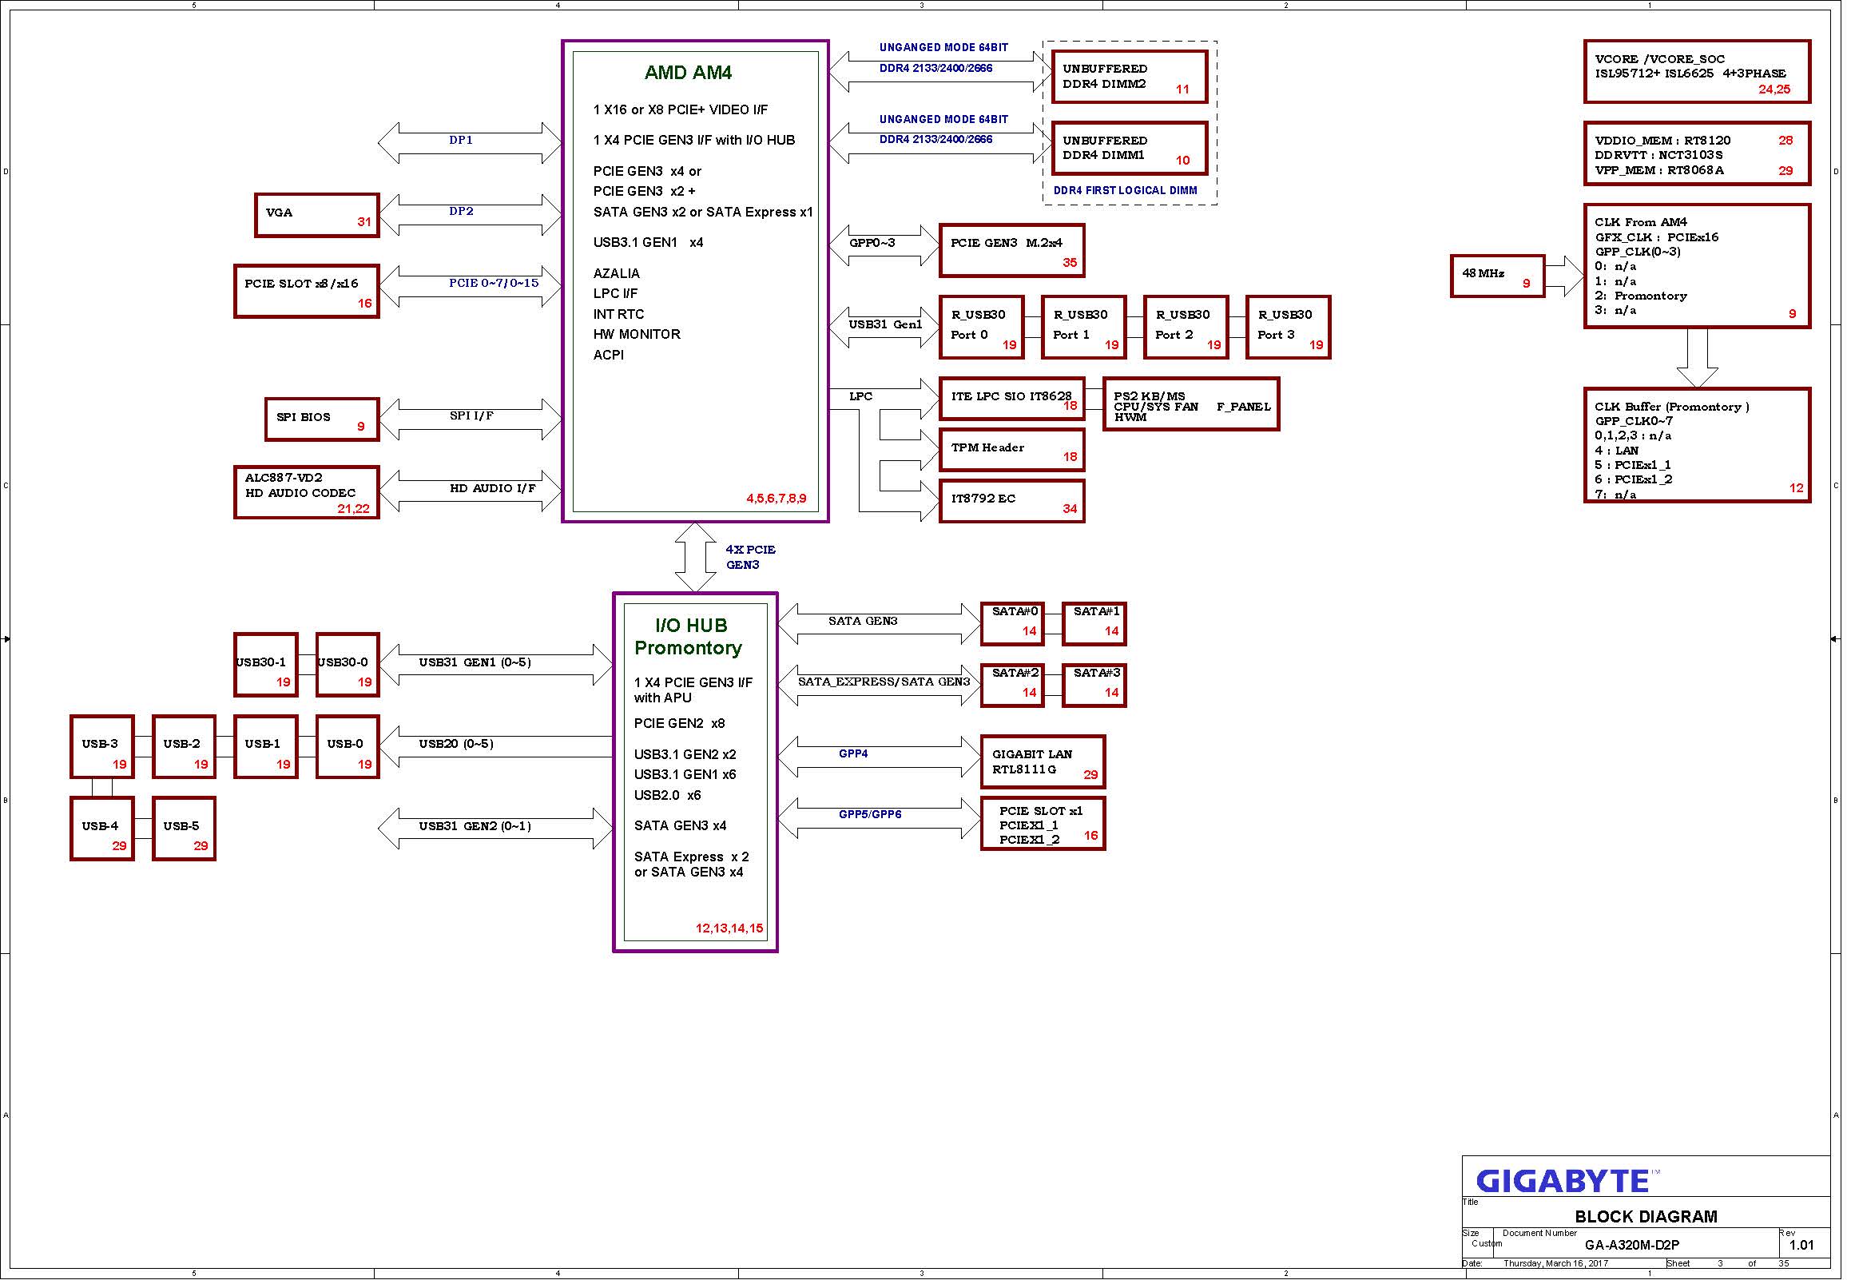Click the 4X PCIE GEN3 double arrow

pyautogui.click(x=697, y=559)
